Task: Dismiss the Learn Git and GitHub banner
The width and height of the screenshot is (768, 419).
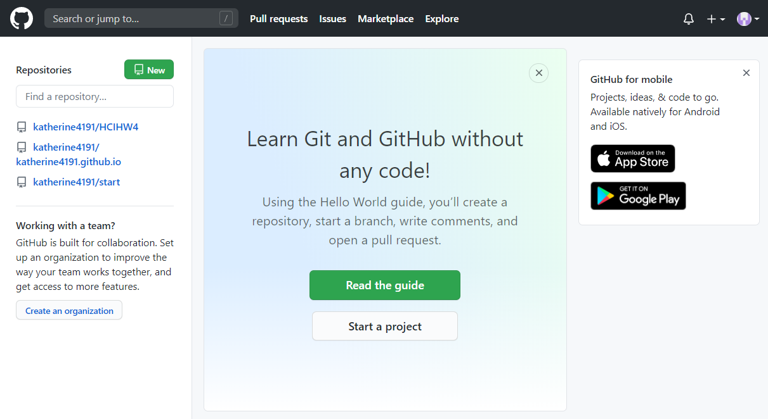Action: click(538, 73)
